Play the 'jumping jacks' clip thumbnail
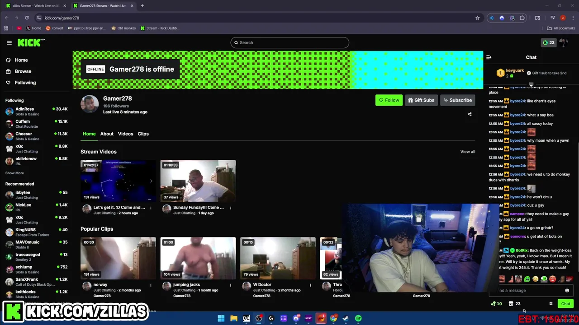 198,258
